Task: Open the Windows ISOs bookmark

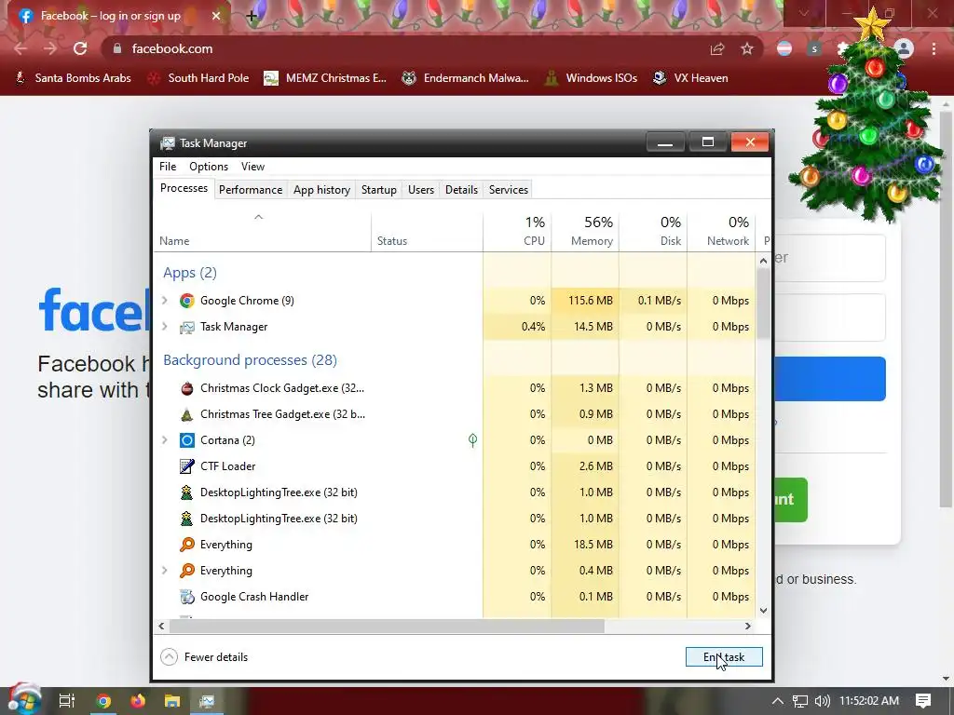Action: pos(591,78)
